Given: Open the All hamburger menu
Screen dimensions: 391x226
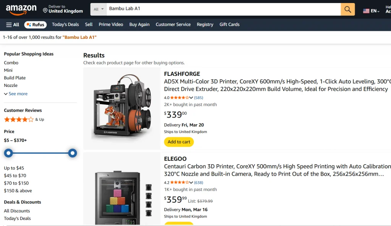Looking at the screenshot, I should pyautogui.click(x=12, y=24).
